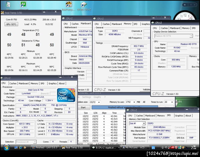Click the Intel Core i5 inside logo
Viewport: 200px width, 157px height.
click(x=66, y=95)
